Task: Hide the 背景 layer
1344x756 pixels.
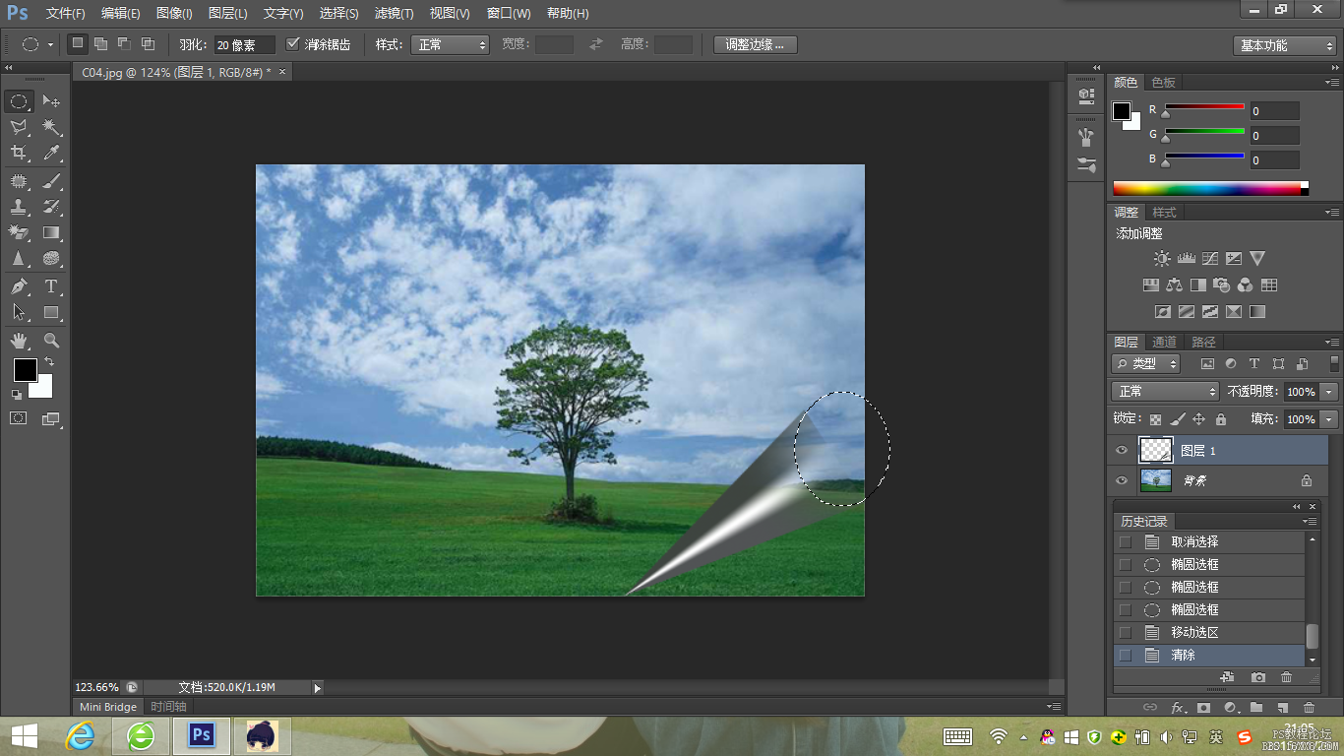Action: tap(1122, 480)
